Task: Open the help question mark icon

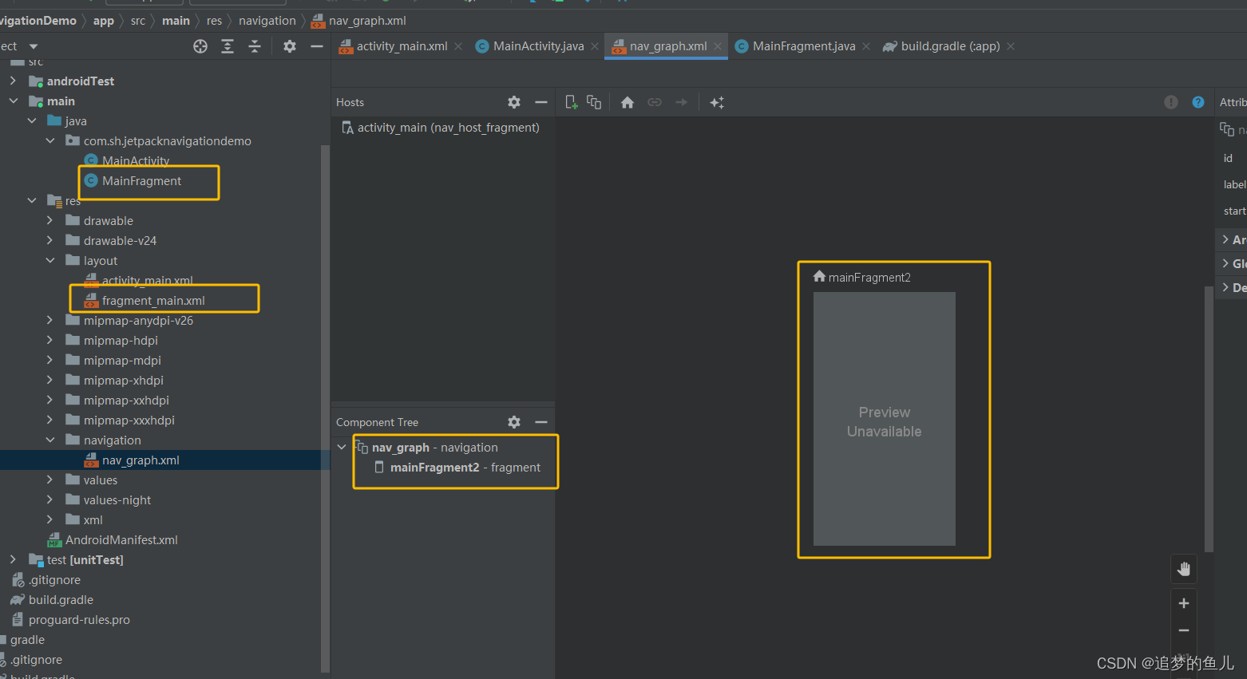Action: pos(1198,102)
